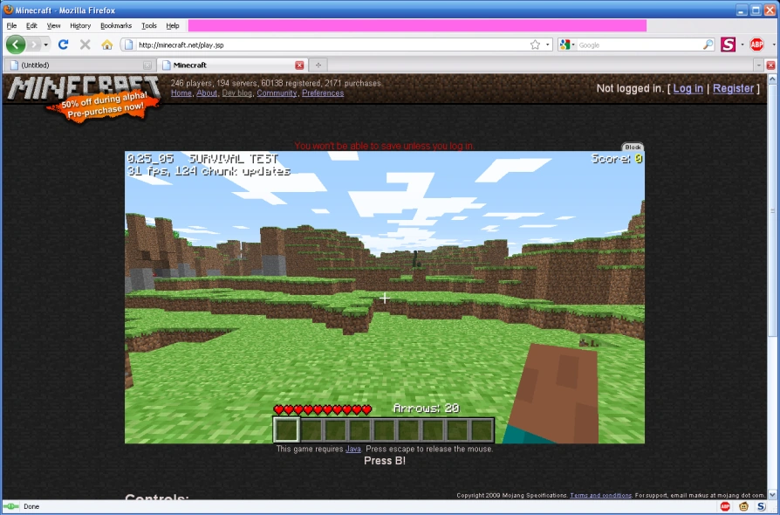Open the History menu
The height and width of the screenshot is (515, 780).
click(x=80, y=26)
